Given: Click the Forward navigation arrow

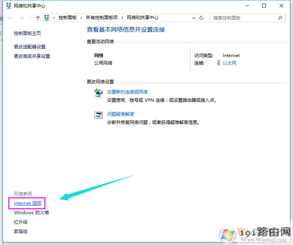Looking at the screenshot, I should (21, 18).
